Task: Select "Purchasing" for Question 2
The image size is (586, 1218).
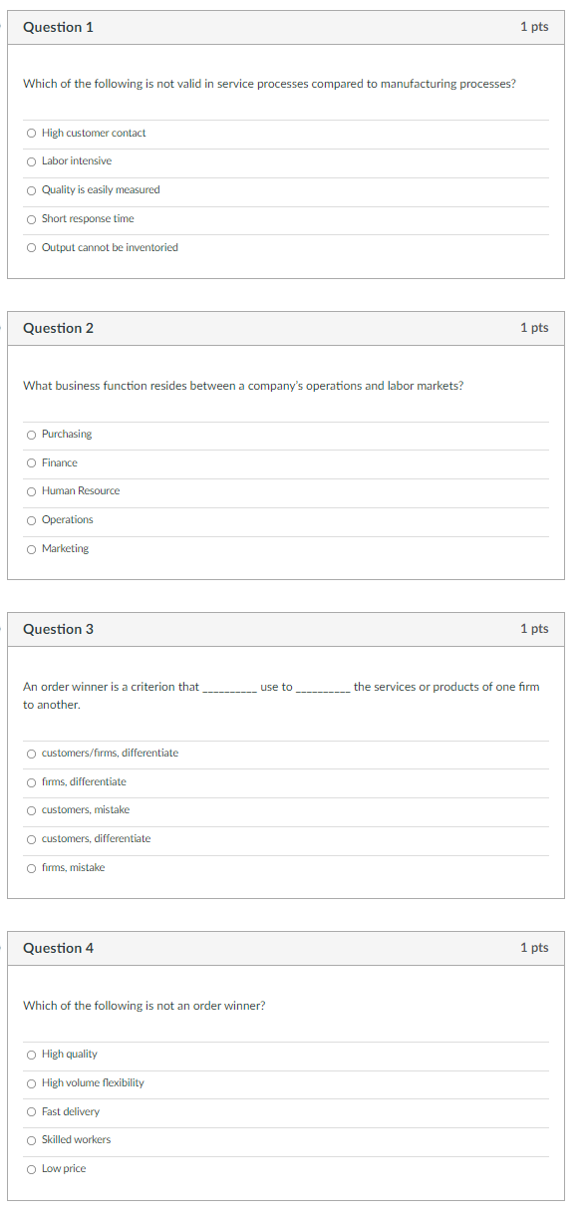Action: click(x=31, y=434)
